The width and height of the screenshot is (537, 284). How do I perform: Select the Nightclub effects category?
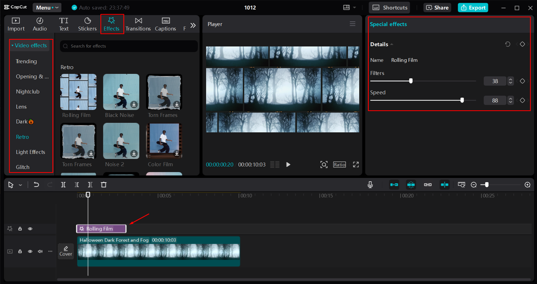(x=28, y=91)
